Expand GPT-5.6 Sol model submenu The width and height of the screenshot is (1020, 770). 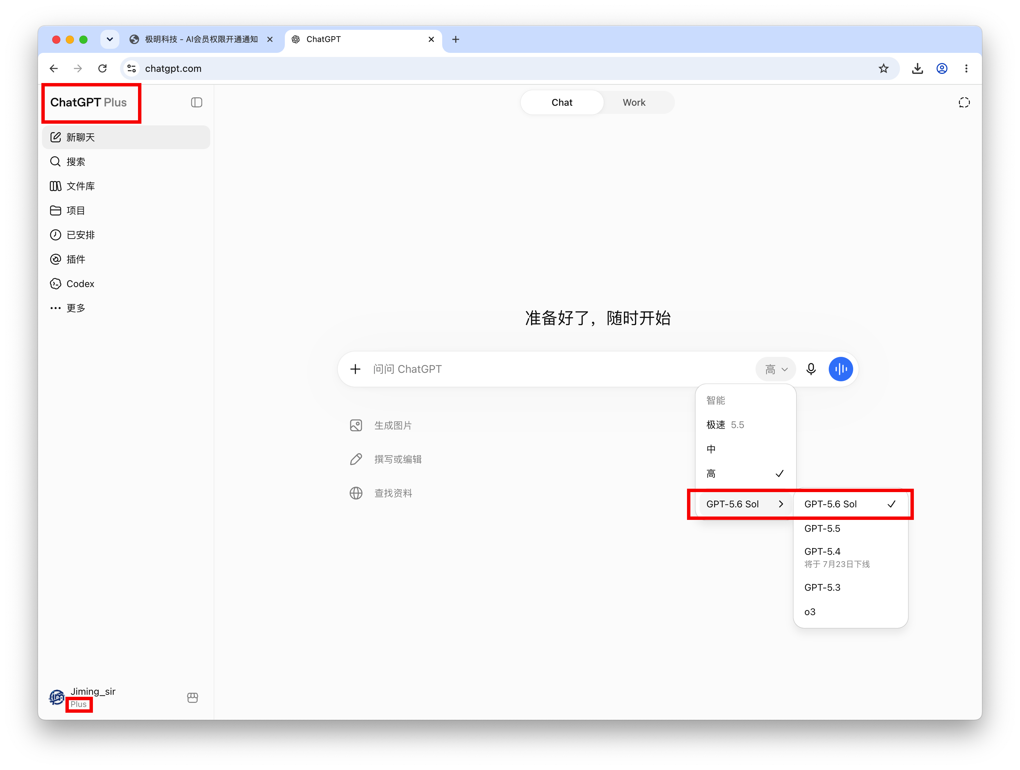(745, 504)
